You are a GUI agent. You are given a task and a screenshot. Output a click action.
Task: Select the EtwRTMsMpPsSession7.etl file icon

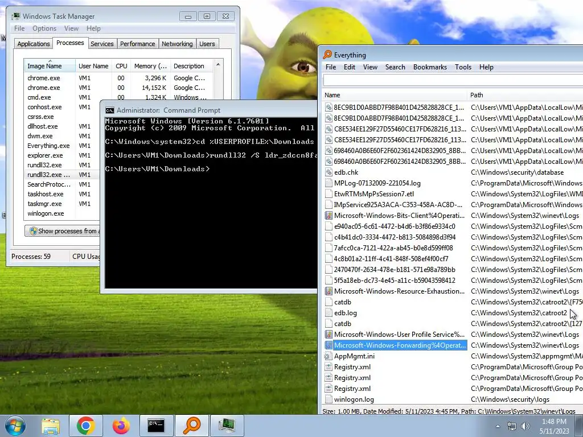[329, 194]
